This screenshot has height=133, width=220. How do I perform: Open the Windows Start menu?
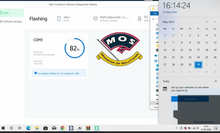pyautogui.click(x=3, y=128)
